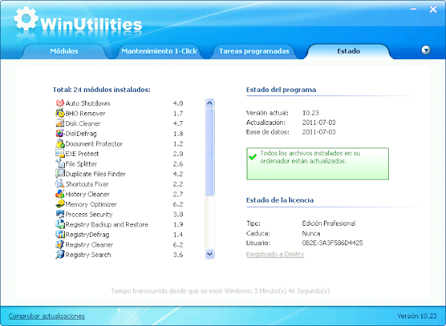Close the WinUtilities window
This screenshot has height=326, width=446.
pos(433,9)
